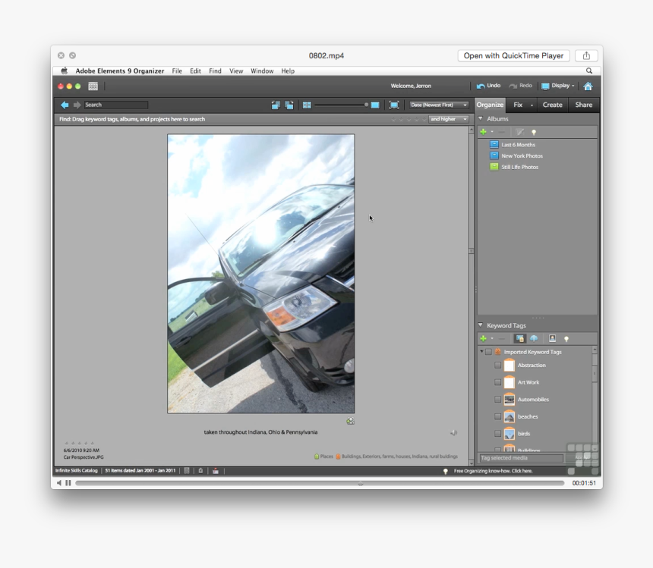Add new album with green plus

[483, 132]
